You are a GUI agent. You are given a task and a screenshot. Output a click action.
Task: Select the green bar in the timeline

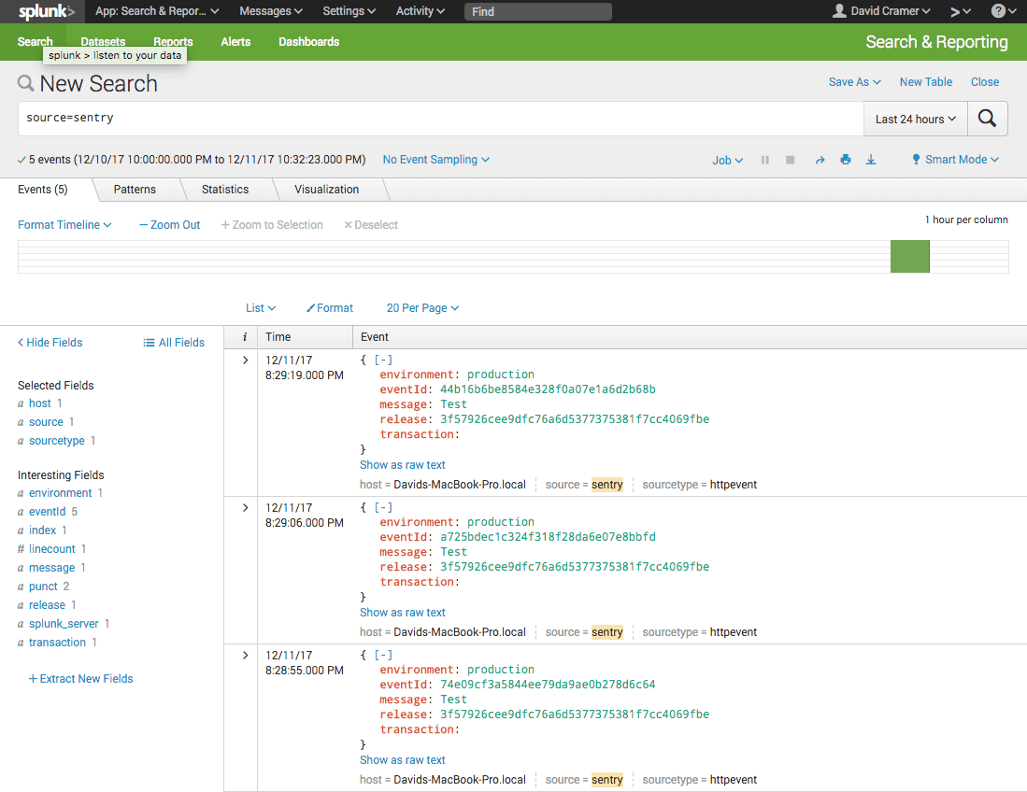[x=909, y=255]
